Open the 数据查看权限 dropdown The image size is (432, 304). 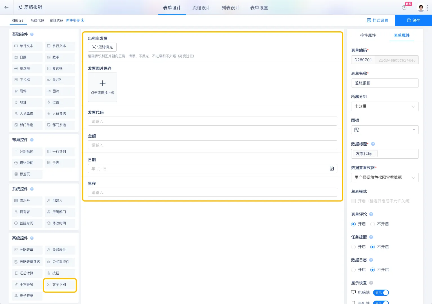[385, 178]
